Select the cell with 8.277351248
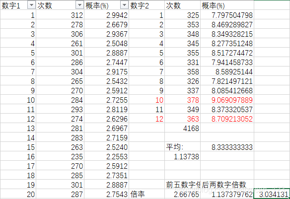290x199 pixels. point(227,43)
